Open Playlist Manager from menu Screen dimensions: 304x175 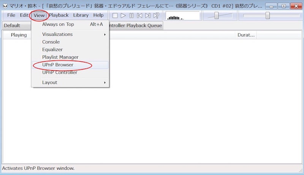70,57
